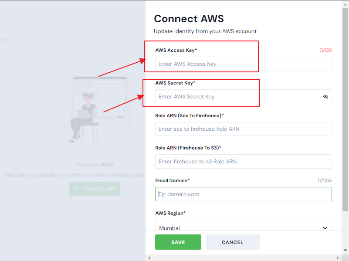
Task: Click the Connect AWS dialog title
Action: [189, 19]
